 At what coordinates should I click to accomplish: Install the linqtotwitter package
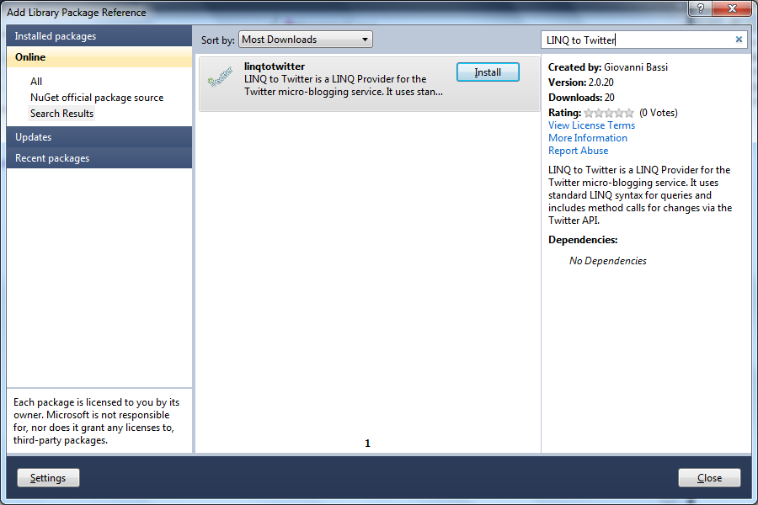click(488, 72)
